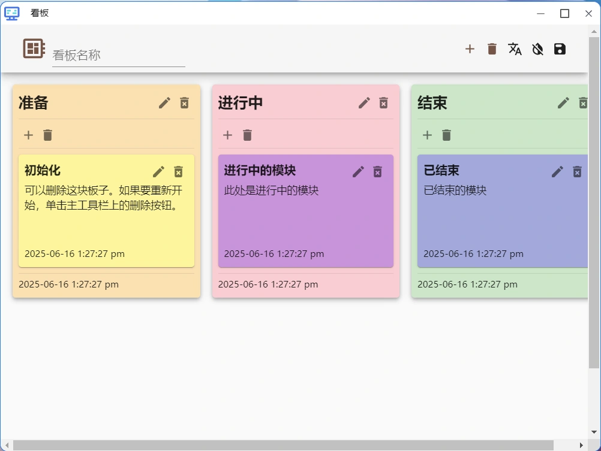
Task: Click the 看板名称 board name field
Action: point(118,55)
